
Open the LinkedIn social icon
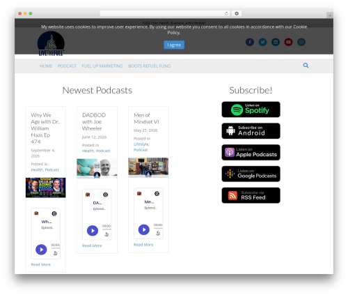point(276,42)
